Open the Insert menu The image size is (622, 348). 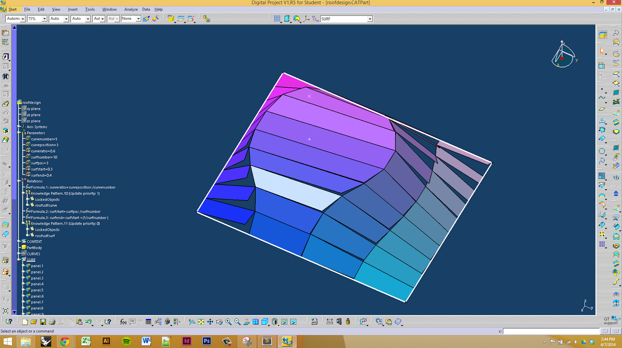point(73,9)
